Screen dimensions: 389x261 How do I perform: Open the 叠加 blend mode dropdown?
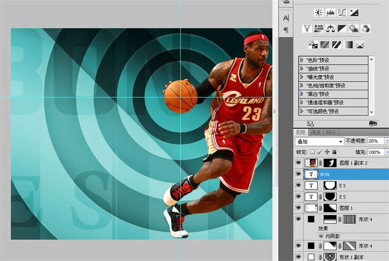[x=319, y=141]
